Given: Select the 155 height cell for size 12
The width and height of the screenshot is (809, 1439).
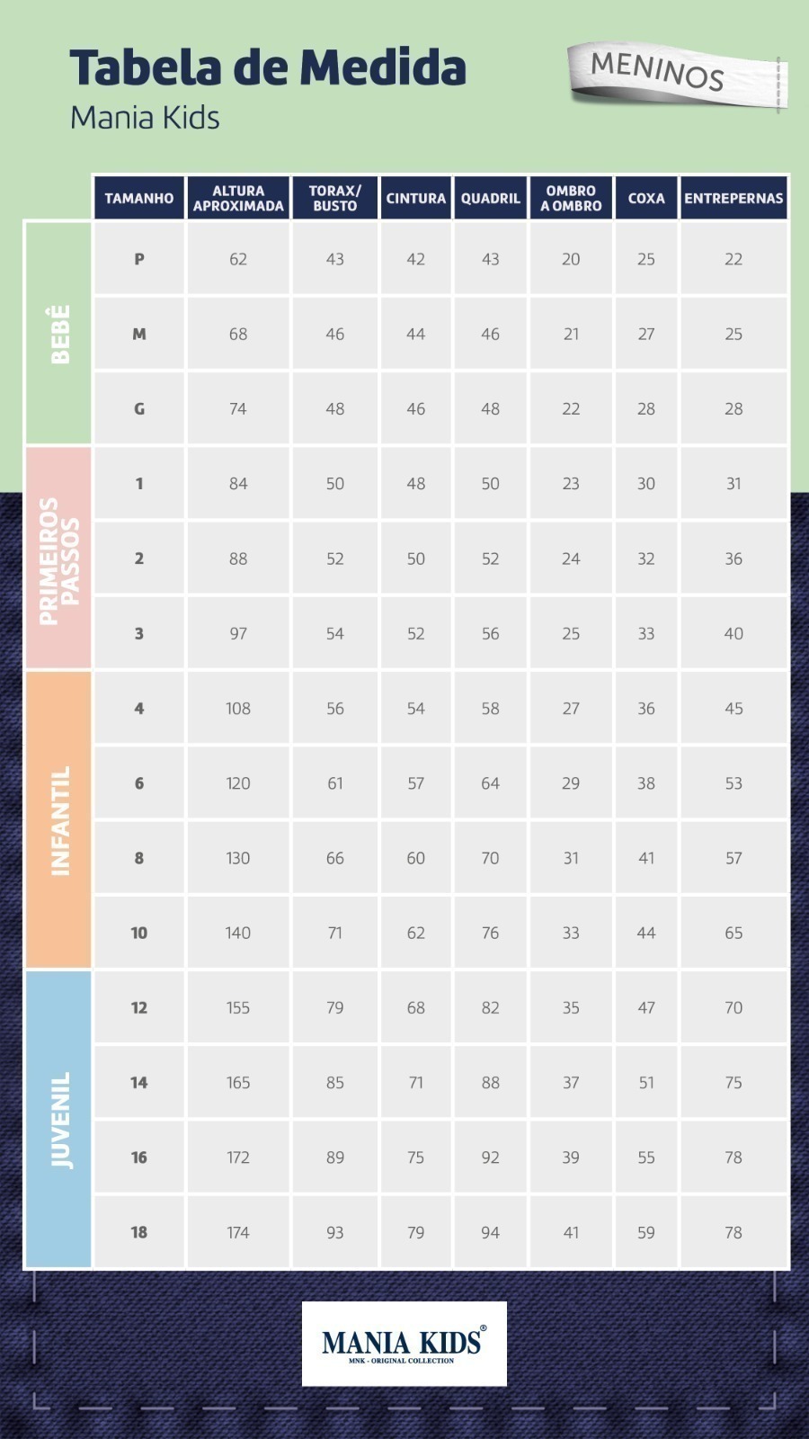Looking at the screenshot, I should click(238, 1007).
